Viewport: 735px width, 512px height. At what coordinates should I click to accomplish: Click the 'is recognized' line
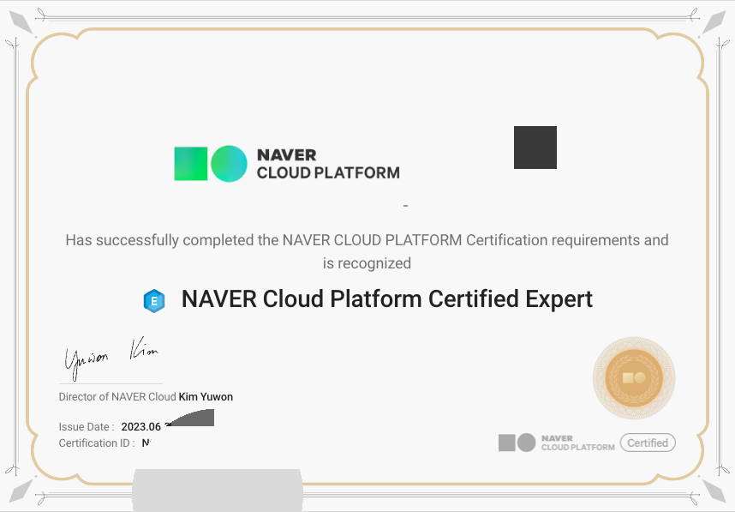pyautogui.click(x=367, y=263)
